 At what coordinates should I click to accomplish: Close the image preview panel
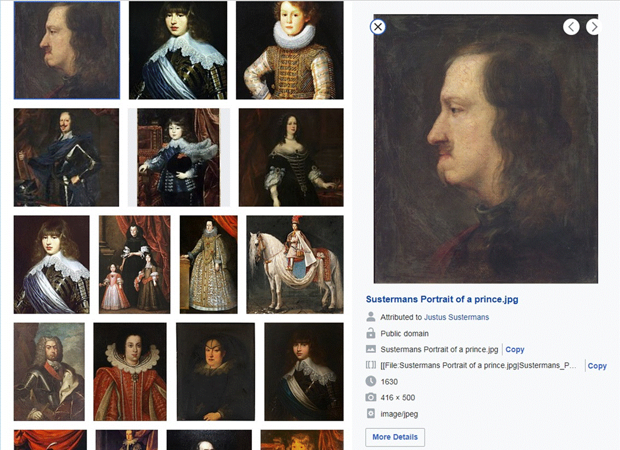[x=378, y=26]
